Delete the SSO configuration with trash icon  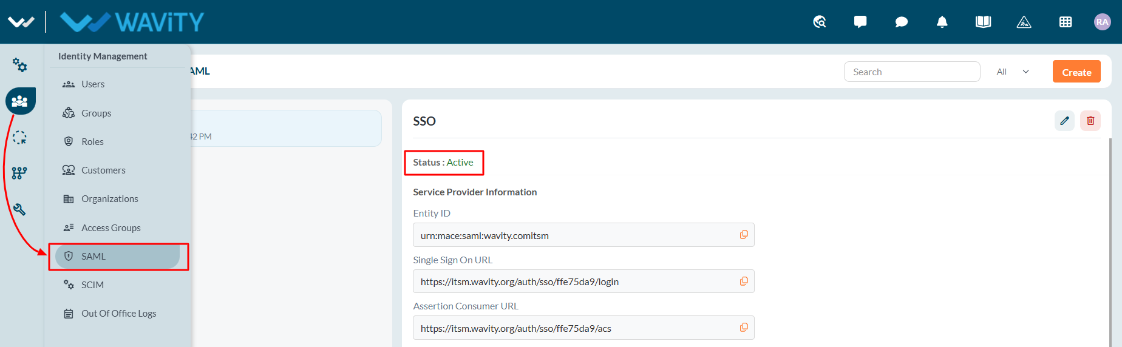coord(1090,121)
